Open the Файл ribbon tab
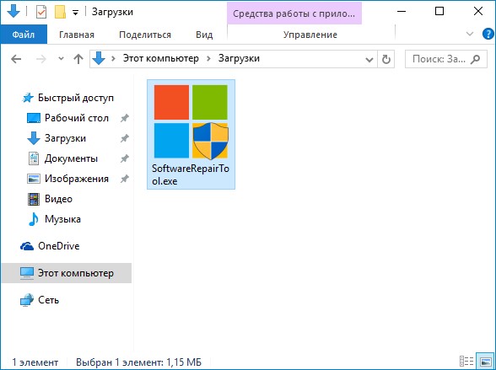 pos(24,35)
